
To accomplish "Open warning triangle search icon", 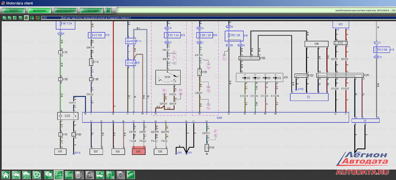I will click(37, 175).
